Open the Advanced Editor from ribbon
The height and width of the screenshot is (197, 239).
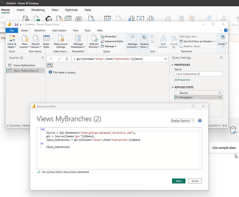pos(112,41)
